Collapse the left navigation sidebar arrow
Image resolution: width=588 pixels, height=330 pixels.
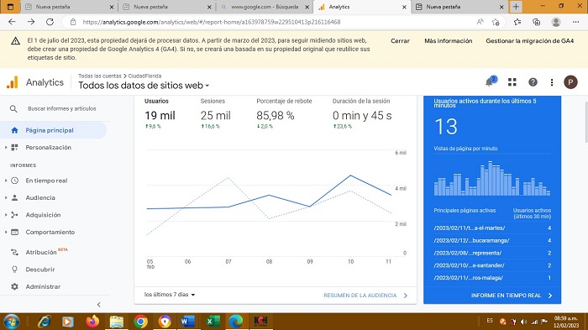pyautogui.click(x=98, y=305)
